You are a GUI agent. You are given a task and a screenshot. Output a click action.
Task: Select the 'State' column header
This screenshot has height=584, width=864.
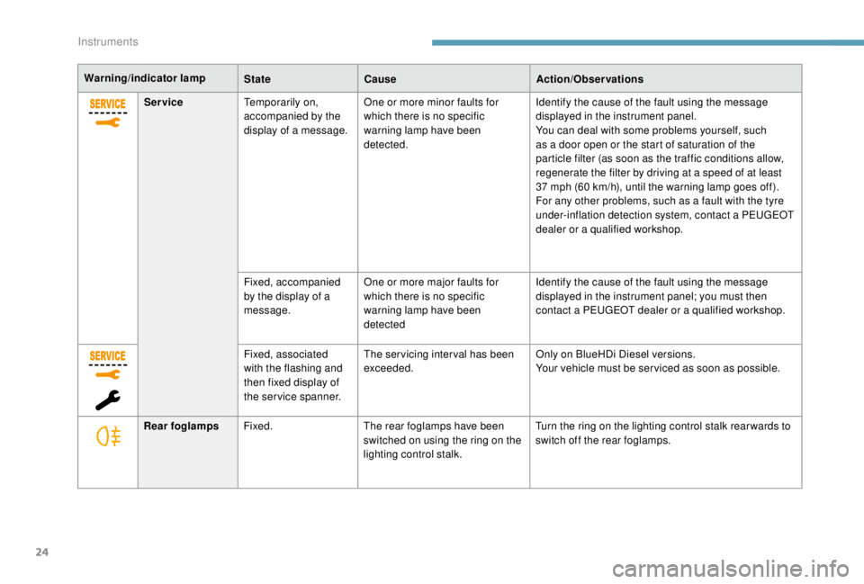click(257, 79)
